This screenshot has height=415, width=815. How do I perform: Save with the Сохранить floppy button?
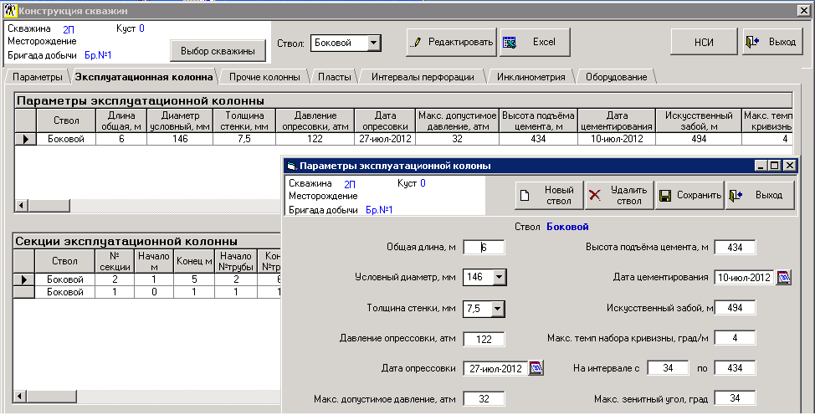(x=689, y=196)
